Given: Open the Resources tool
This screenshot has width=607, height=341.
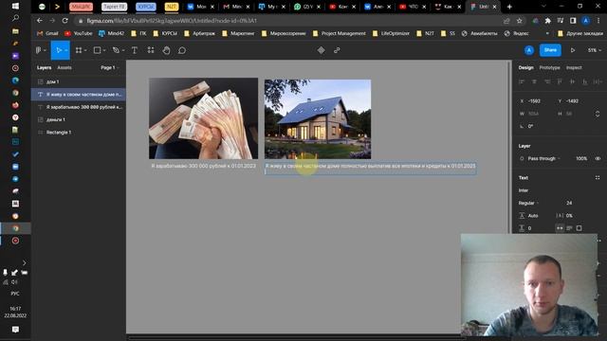Looking at the screenshot, I should (x=151, y=50).
